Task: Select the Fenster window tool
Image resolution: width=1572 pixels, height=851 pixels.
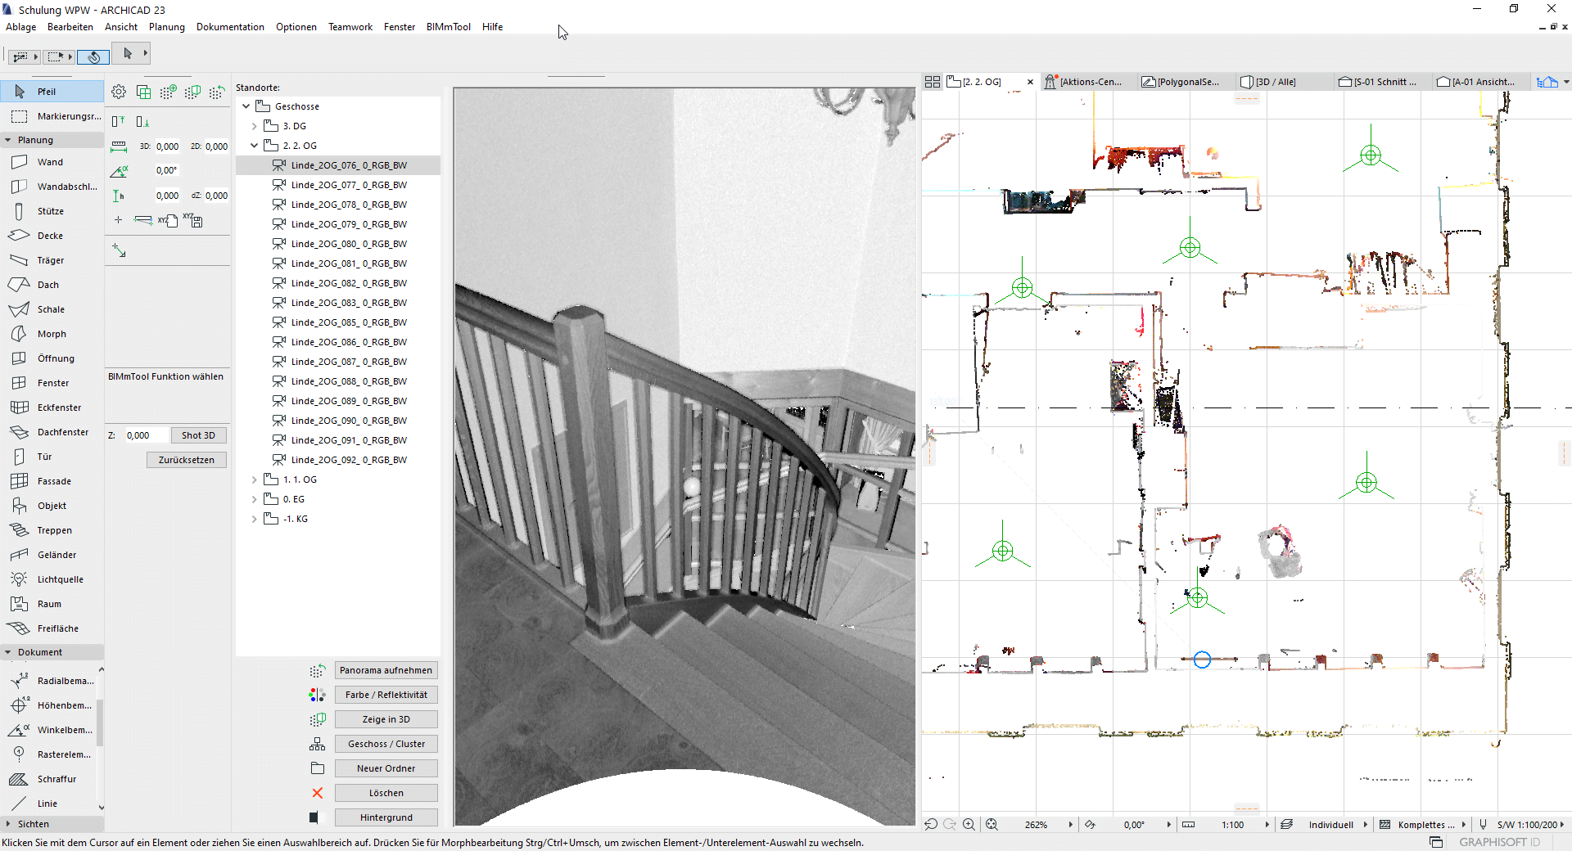Action: click(51, 383)
